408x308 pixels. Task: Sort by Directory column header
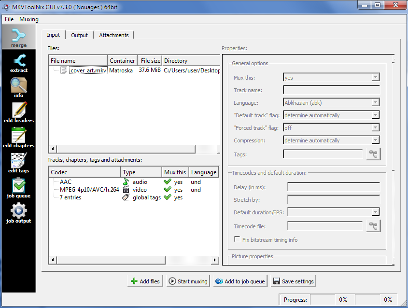point(191,61)
